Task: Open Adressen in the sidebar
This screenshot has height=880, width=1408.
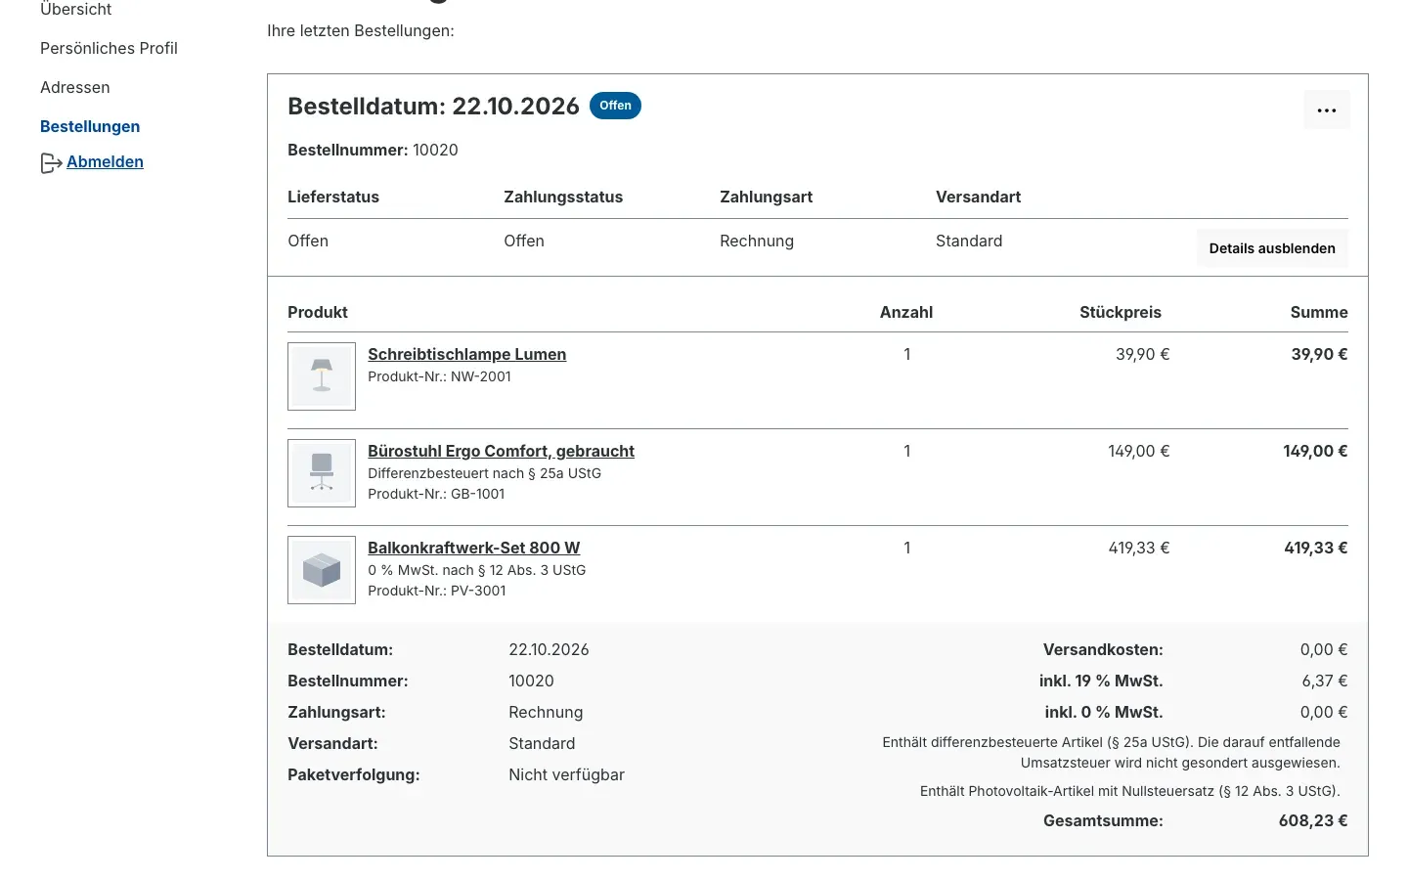Action: click(x=75, y=87)
